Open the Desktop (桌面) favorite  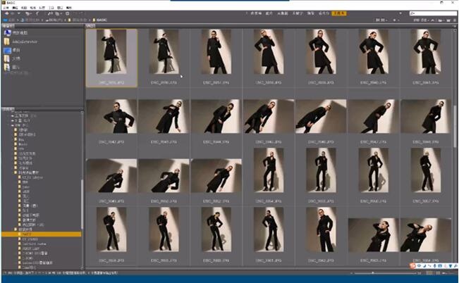(17, 51)
